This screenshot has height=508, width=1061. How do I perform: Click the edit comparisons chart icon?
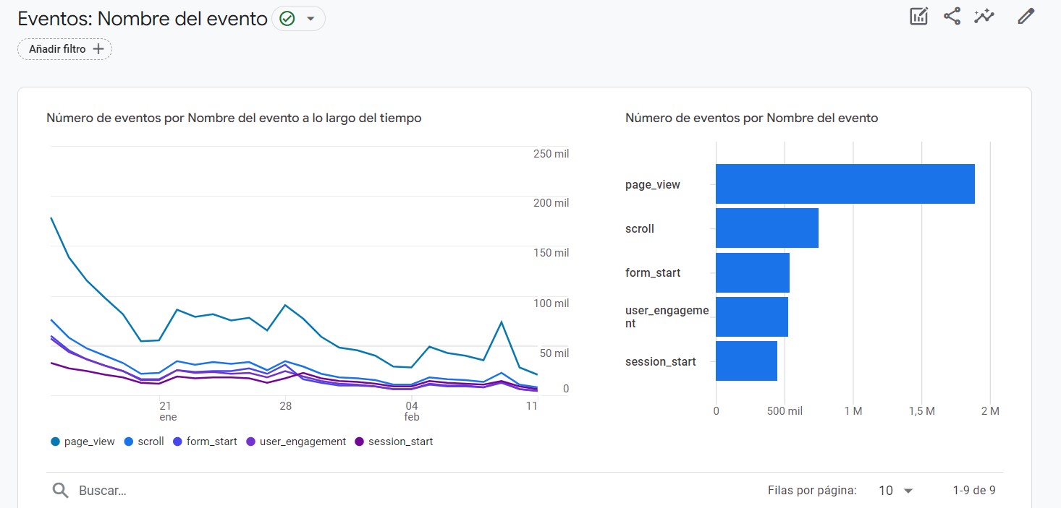918,17
